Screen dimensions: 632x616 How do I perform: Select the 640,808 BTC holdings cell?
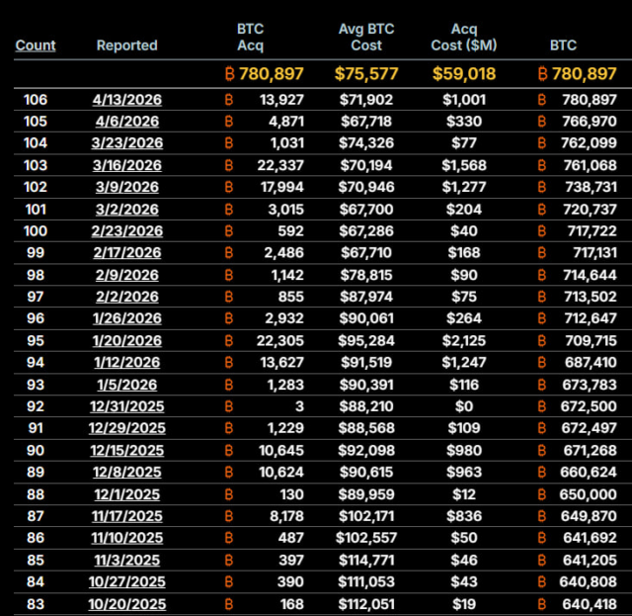[589, 582]
